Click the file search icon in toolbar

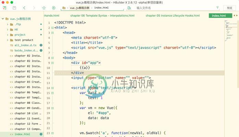(x=129, y=8)
